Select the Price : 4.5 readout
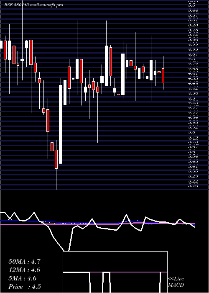The height and width of the screenshot is (293, 209). point(24,287)
